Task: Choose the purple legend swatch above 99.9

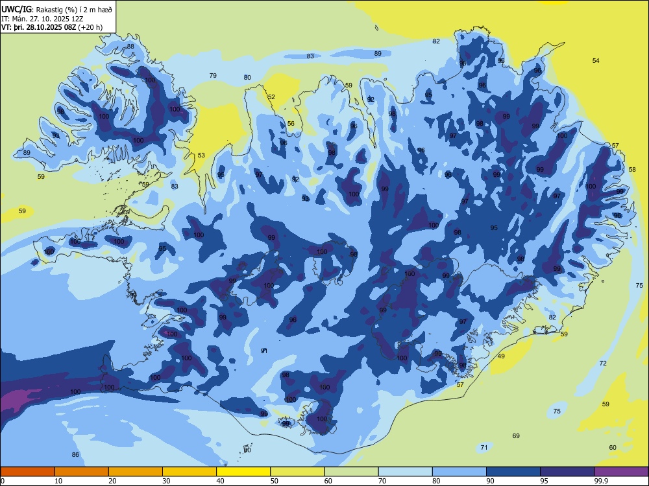Action: pos(621,472)
